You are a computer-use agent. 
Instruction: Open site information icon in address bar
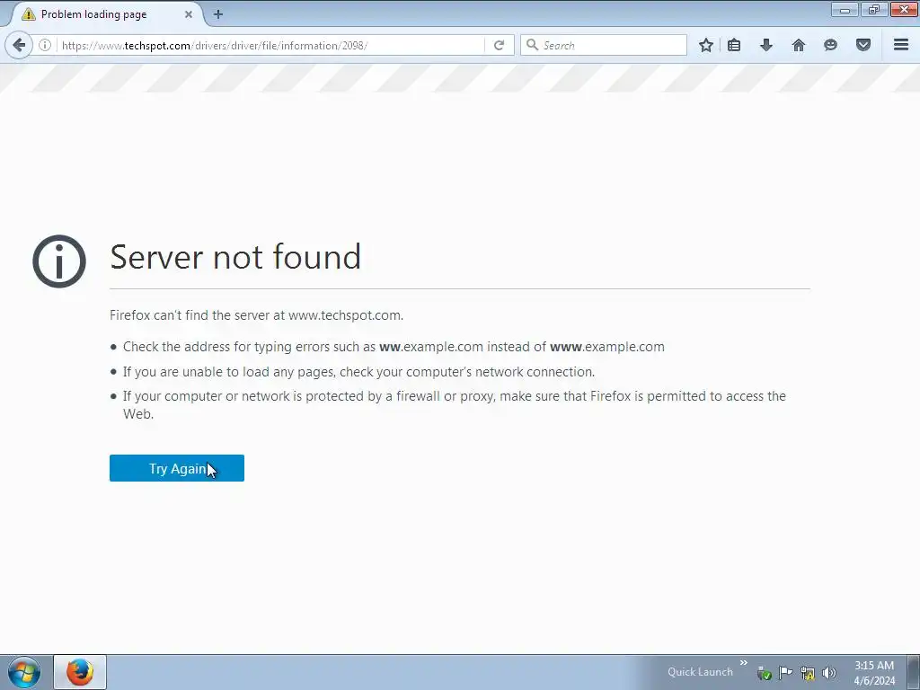click(45, 45)
